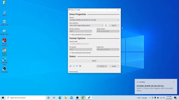Viewport: 179px width, 100px height.
Task: Click the Volume label input field
Action: click(x=94, y=44)
